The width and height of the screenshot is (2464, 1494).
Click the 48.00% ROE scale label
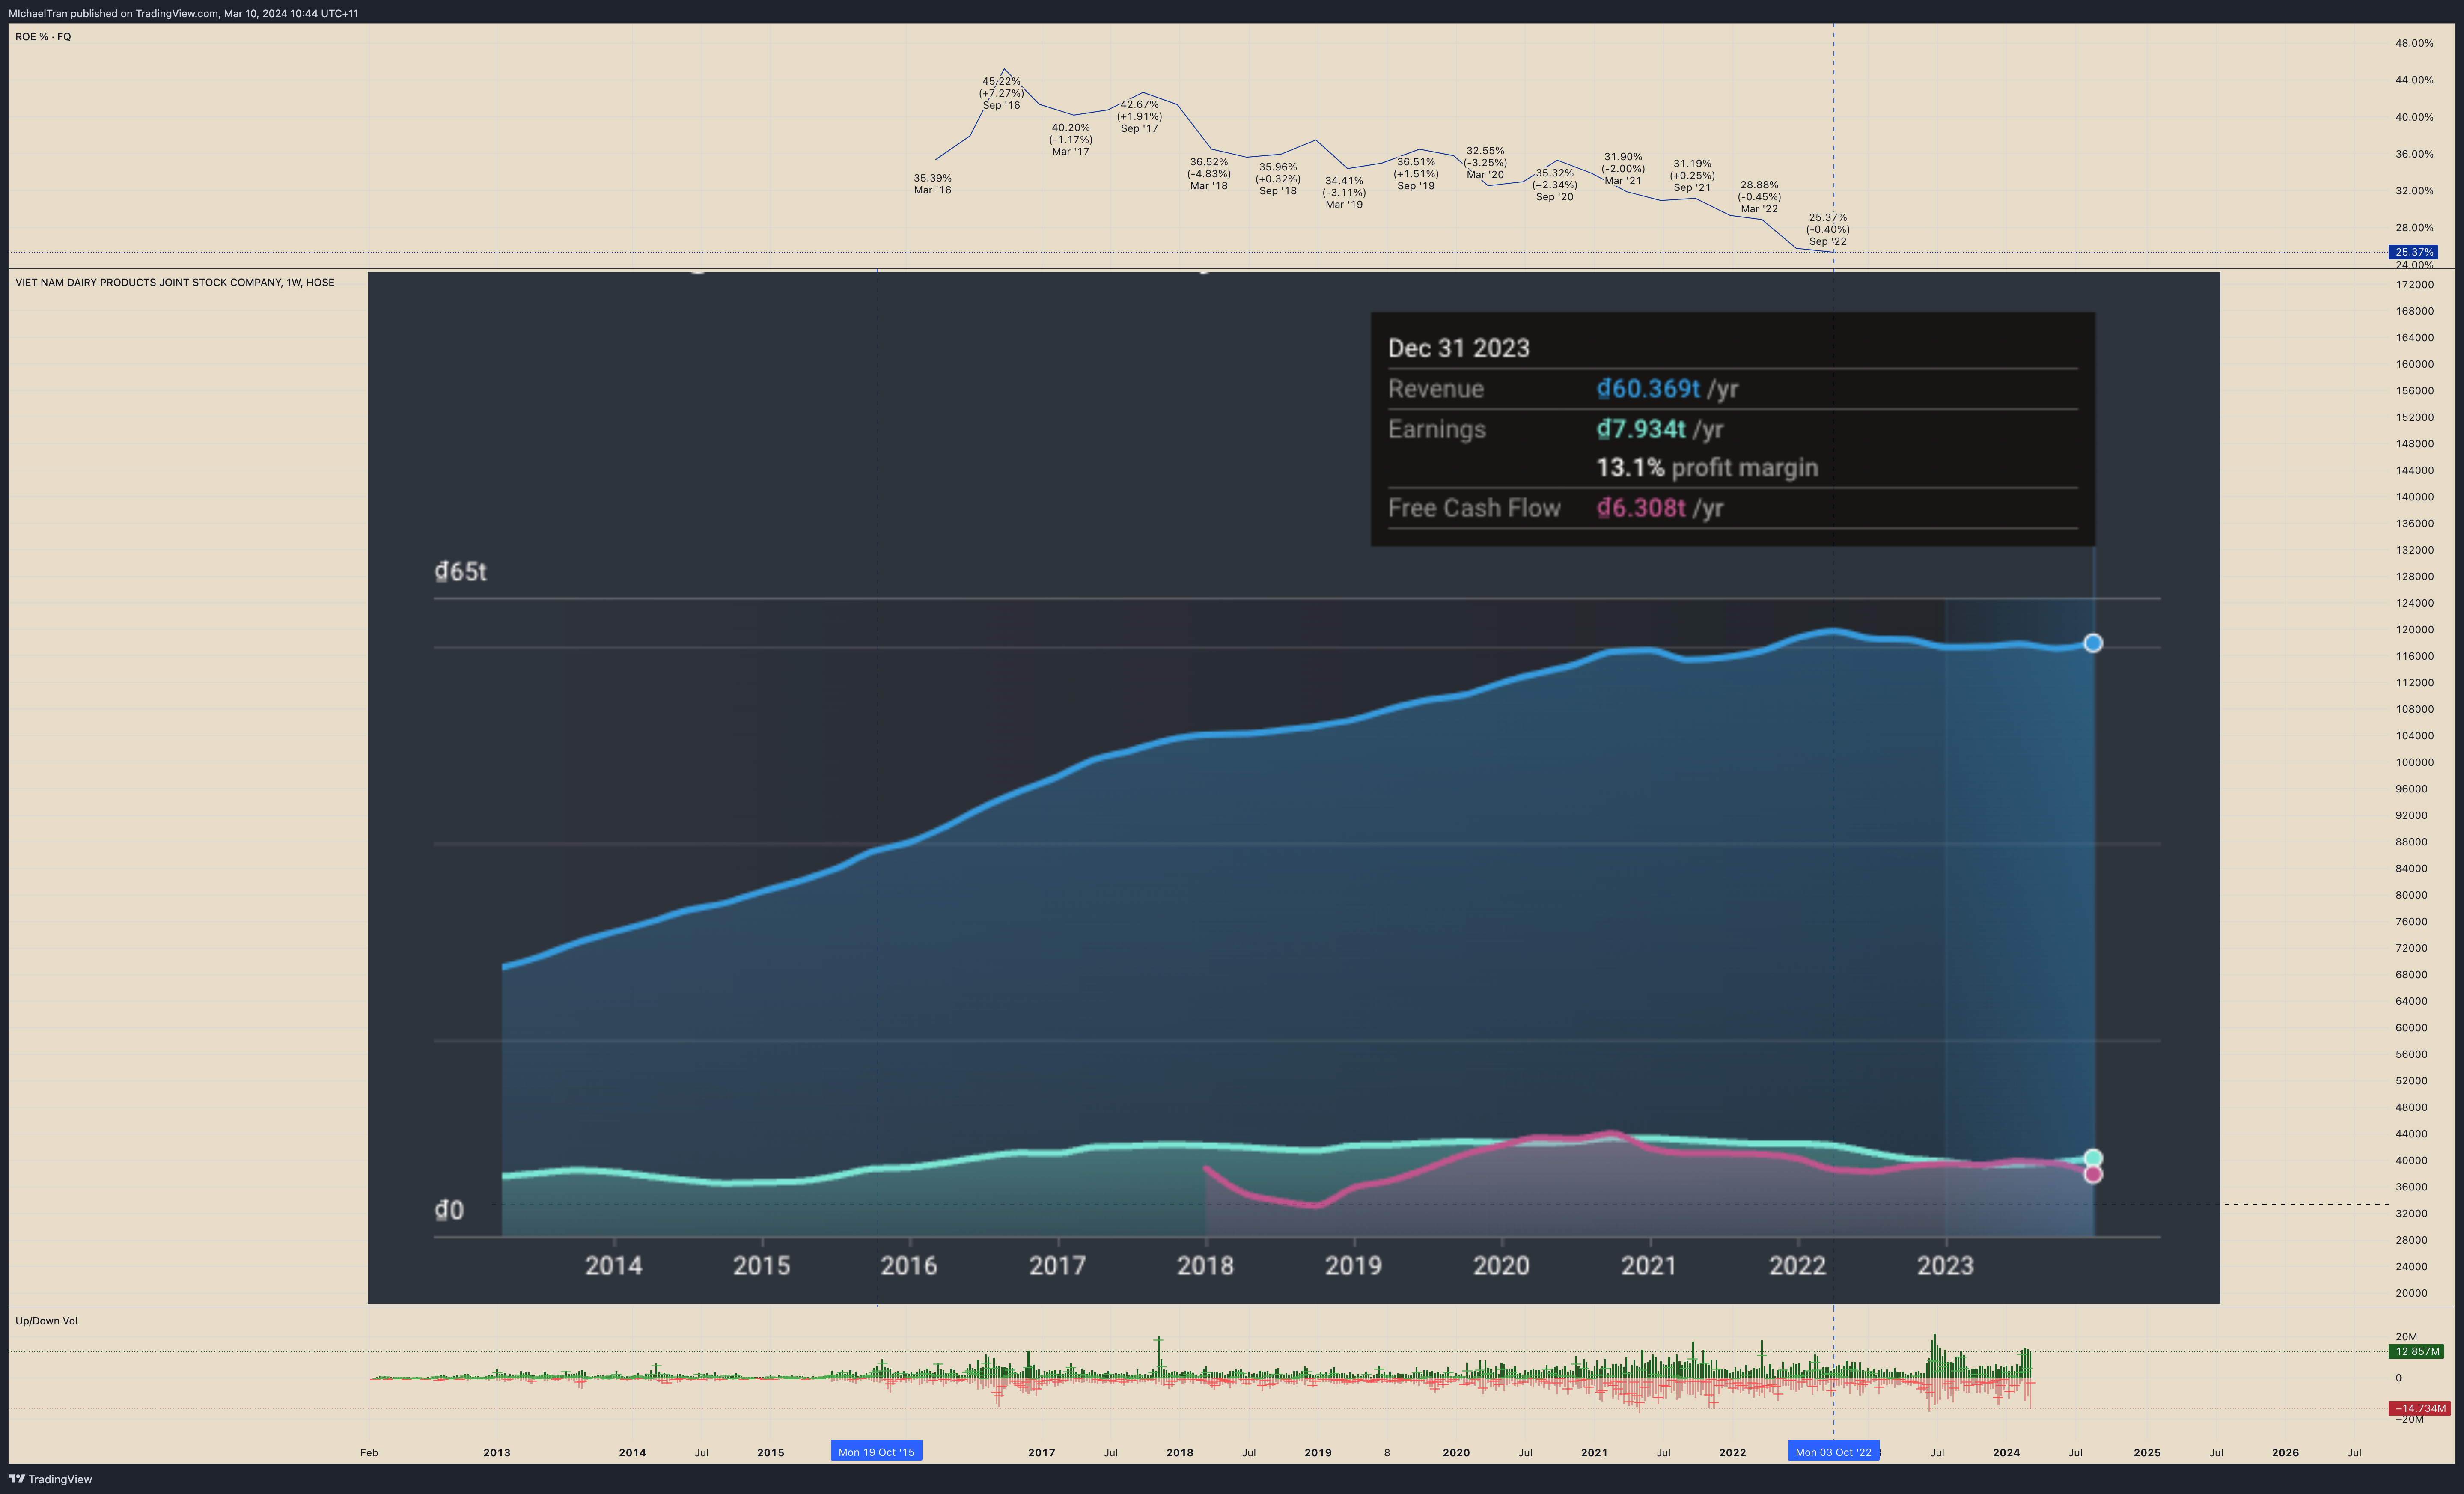[2414, 43]
